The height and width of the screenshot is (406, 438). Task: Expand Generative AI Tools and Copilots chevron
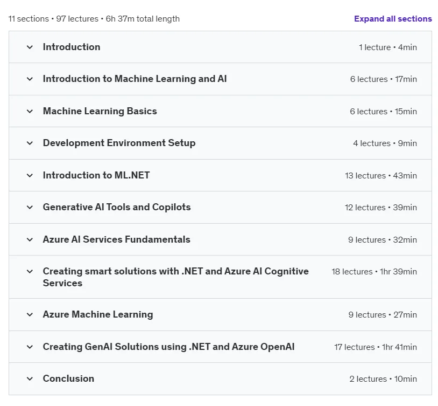pyautogui.click(x=30, y=207)
